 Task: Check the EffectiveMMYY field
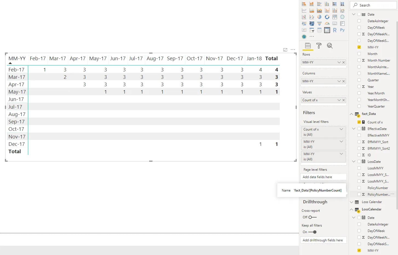click(x=359, y=135)
